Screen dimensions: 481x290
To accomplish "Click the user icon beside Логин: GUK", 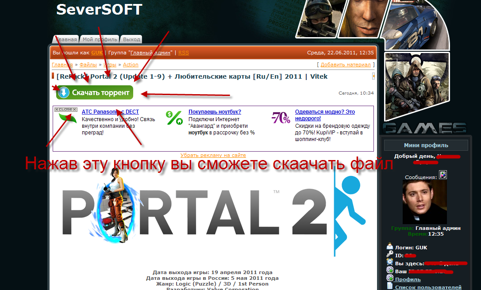I will (389, 246).
